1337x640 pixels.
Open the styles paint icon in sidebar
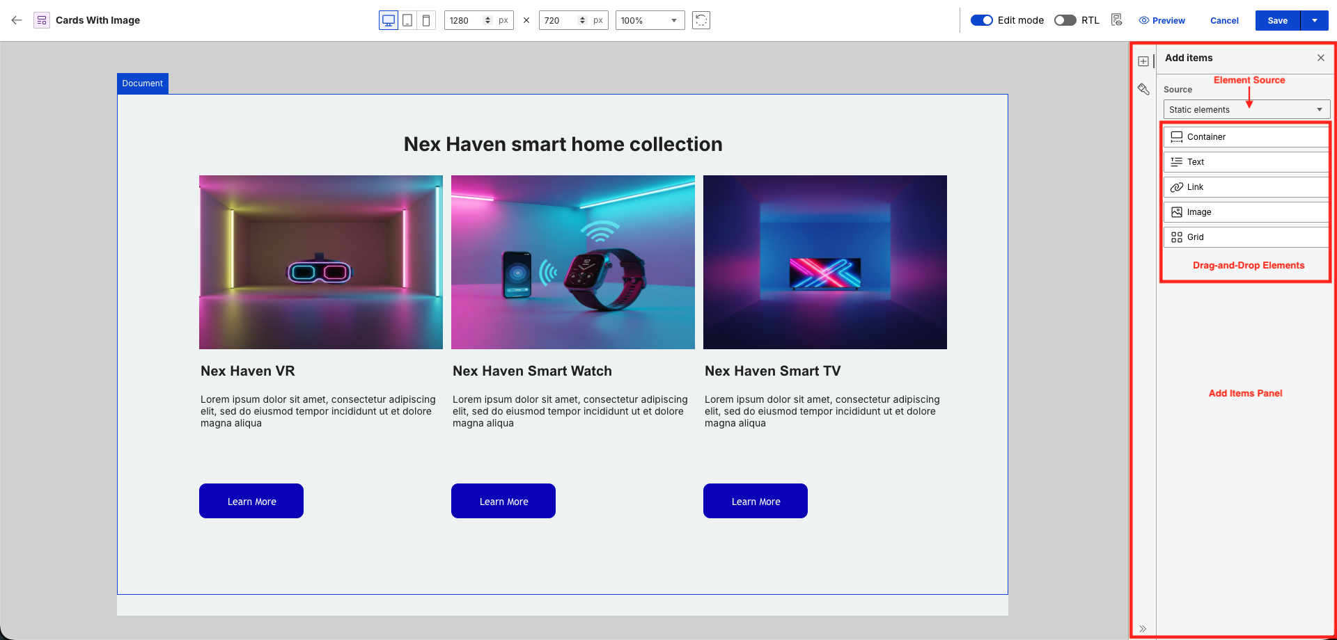pyautogui.click(x=1143, y=89)
